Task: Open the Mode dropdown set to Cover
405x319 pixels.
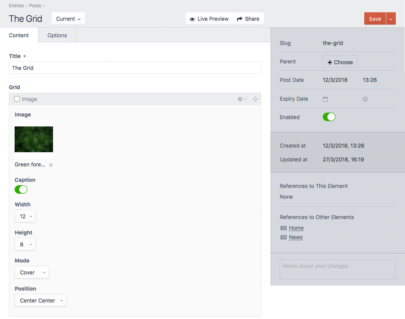Action: click(32, 272)
